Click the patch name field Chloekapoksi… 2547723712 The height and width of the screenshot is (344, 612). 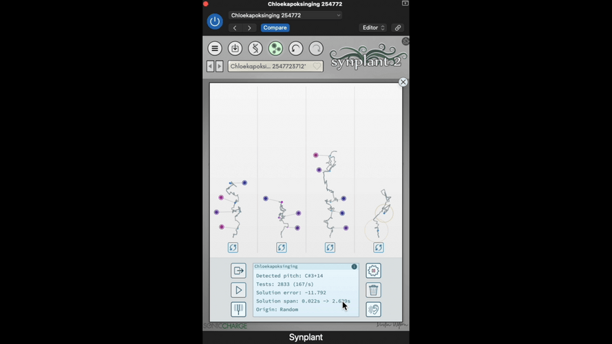pyautogui.click(x=275, y=66)
